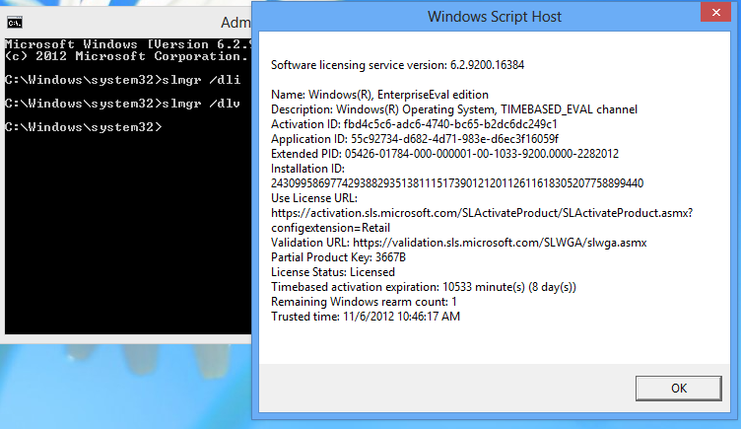Image resolution: width=741 pixels, height=429 pixels.
Task: Click the 'Partial Product Key: 3667B' line
Action: click(338, 257)
